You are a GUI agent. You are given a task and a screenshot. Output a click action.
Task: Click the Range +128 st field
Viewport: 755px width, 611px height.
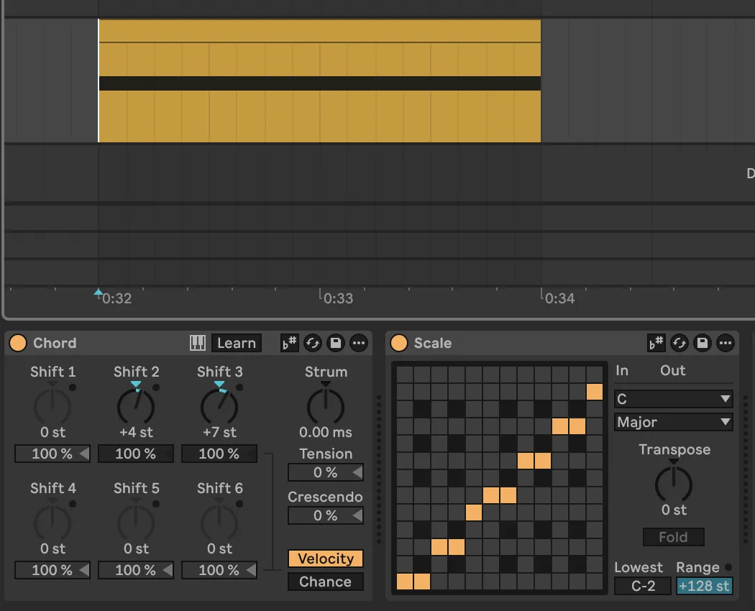704,586
